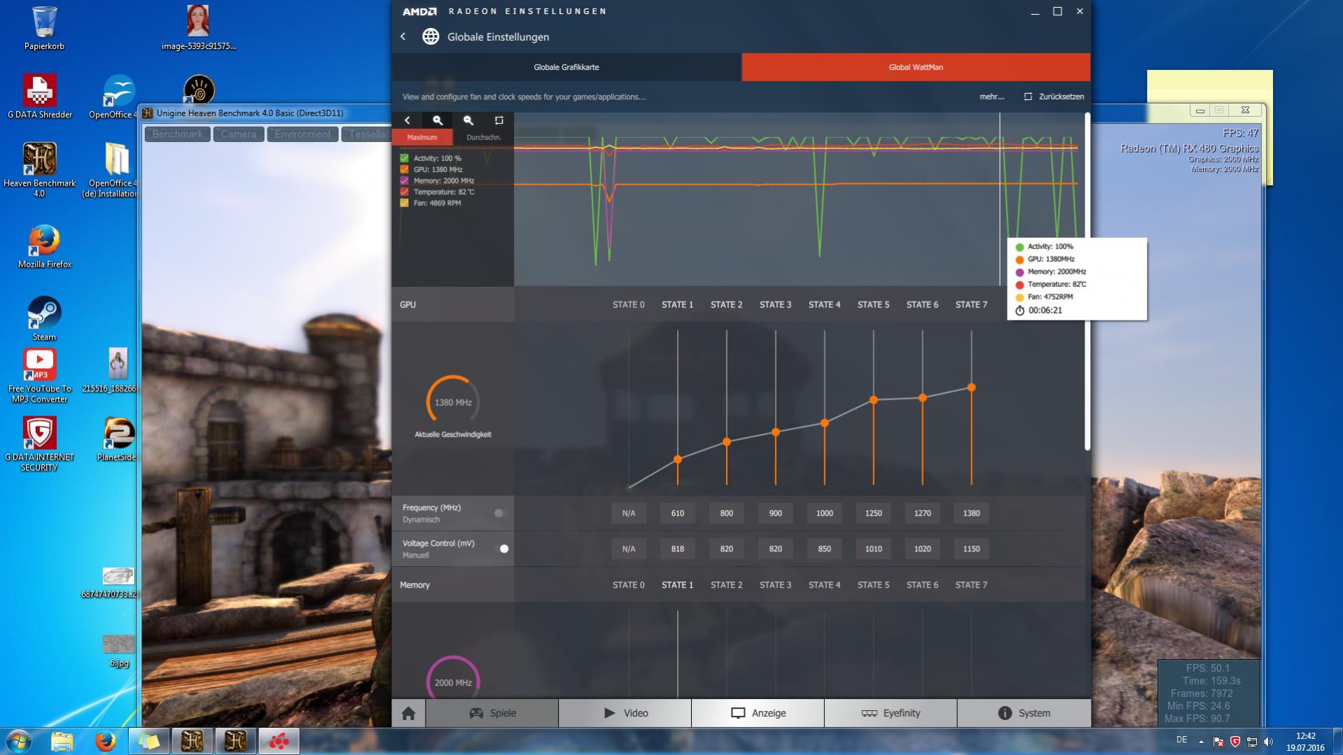Click the 818 voltage field

click(x=678, y=549)
